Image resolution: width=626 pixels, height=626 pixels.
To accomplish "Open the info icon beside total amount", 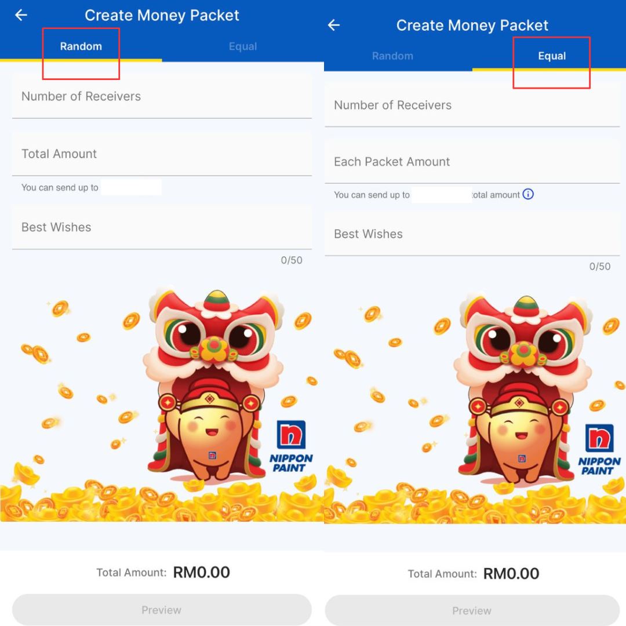I will tap(528, 194).
